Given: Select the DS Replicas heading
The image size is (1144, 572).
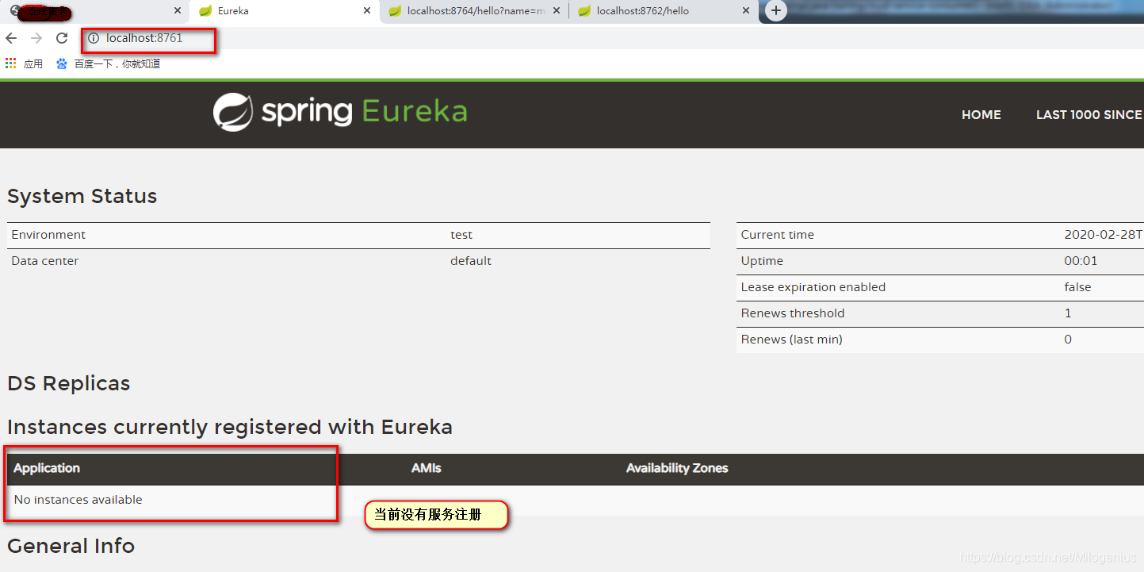Looking at the screenshot, I should pyautogui.click(x=69, y=383).
